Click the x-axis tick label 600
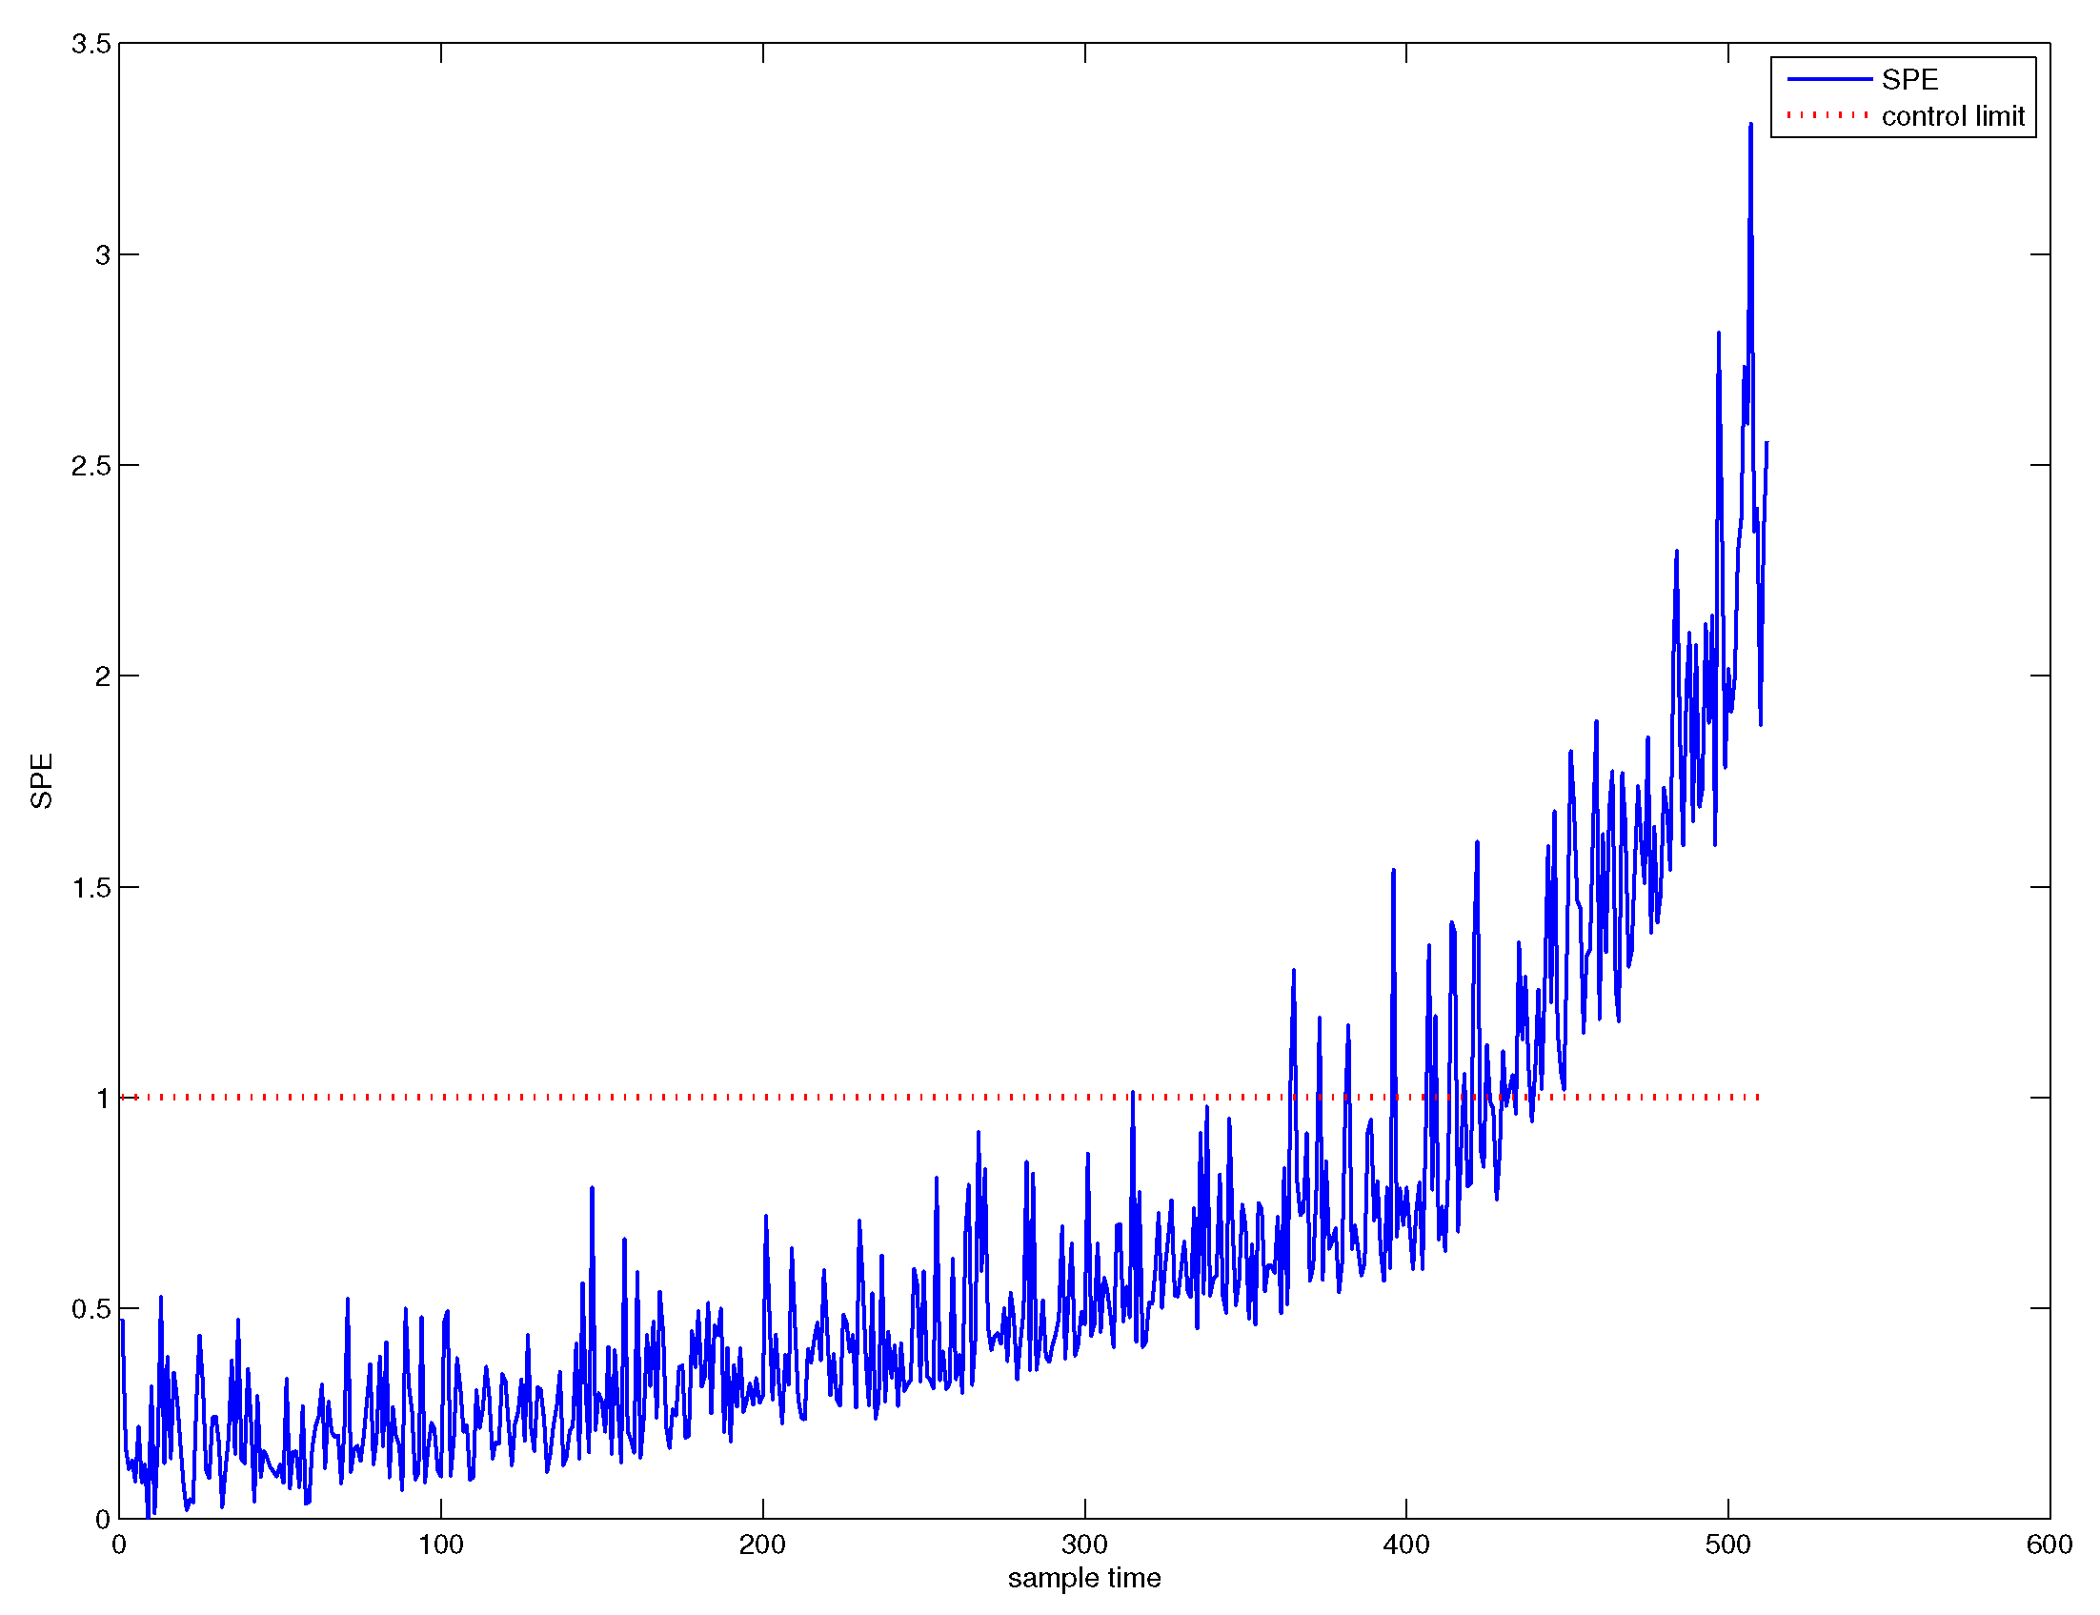The image size is (2100, 1615). 2049,1544
